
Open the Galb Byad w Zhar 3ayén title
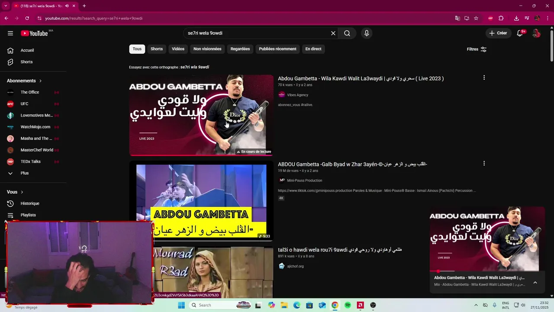(352, 164)
